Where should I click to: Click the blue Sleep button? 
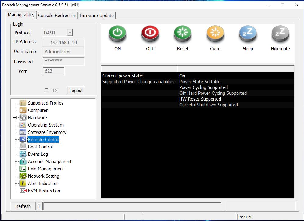pos(248,34)
